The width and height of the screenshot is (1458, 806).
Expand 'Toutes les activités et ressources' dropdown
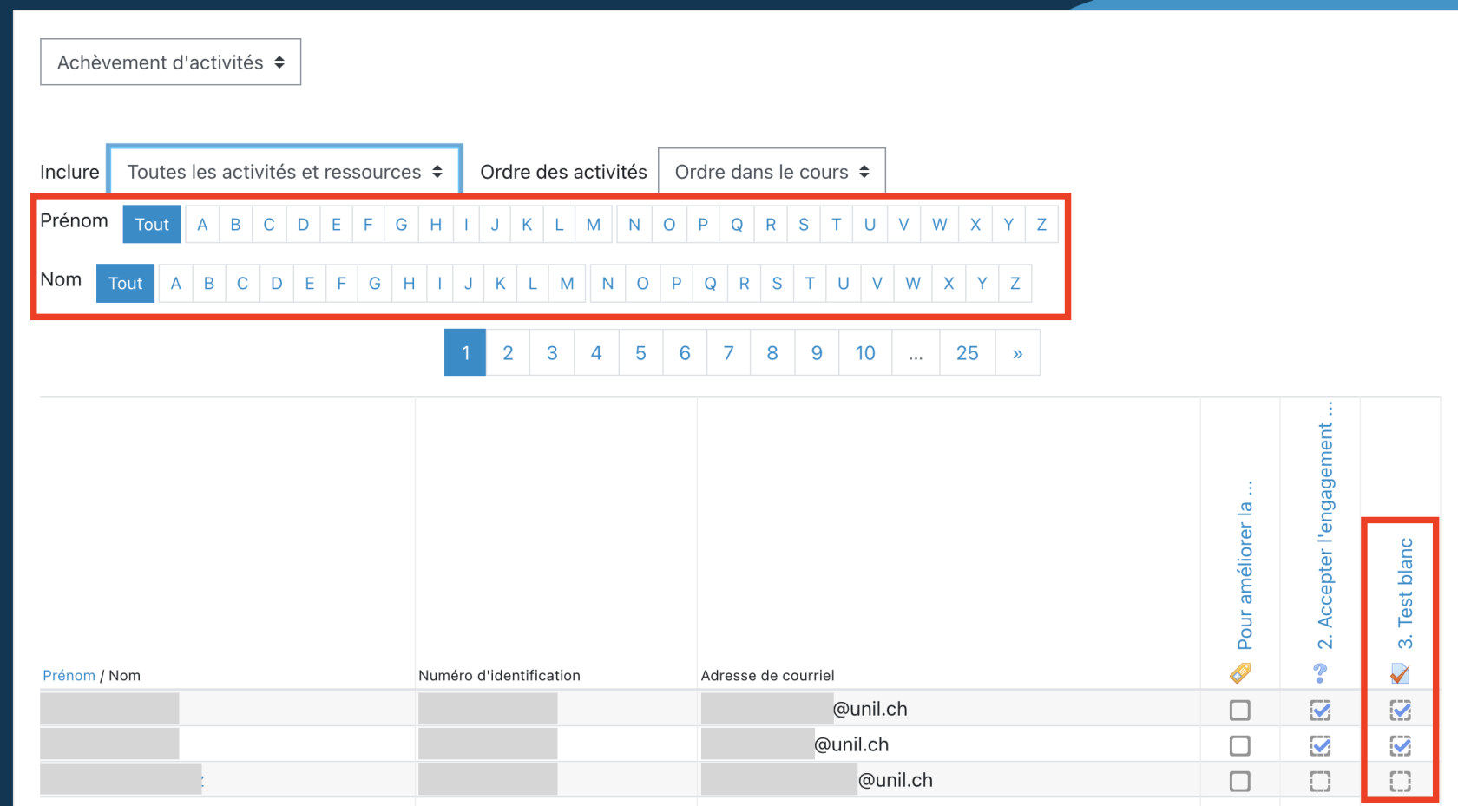[285, 172]
